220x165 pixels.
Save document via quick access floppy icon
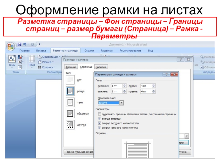click(x=20, y=45)
